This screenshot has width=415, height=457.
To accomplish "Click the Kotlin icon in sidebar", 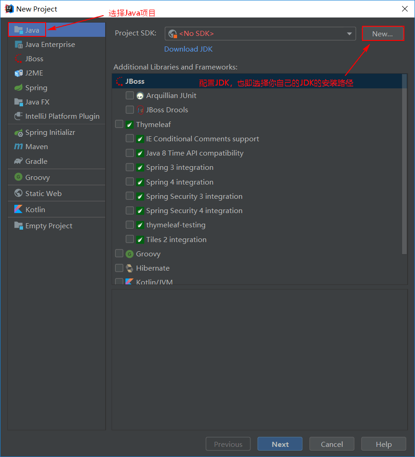I will click(x=18, y=209).
